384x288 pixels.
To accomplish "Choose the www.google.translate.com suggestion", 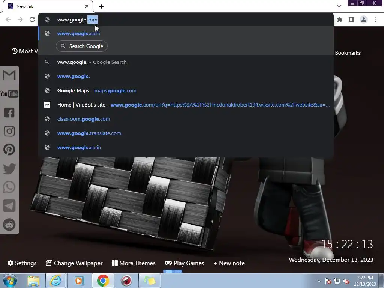I will pos(186,133).
